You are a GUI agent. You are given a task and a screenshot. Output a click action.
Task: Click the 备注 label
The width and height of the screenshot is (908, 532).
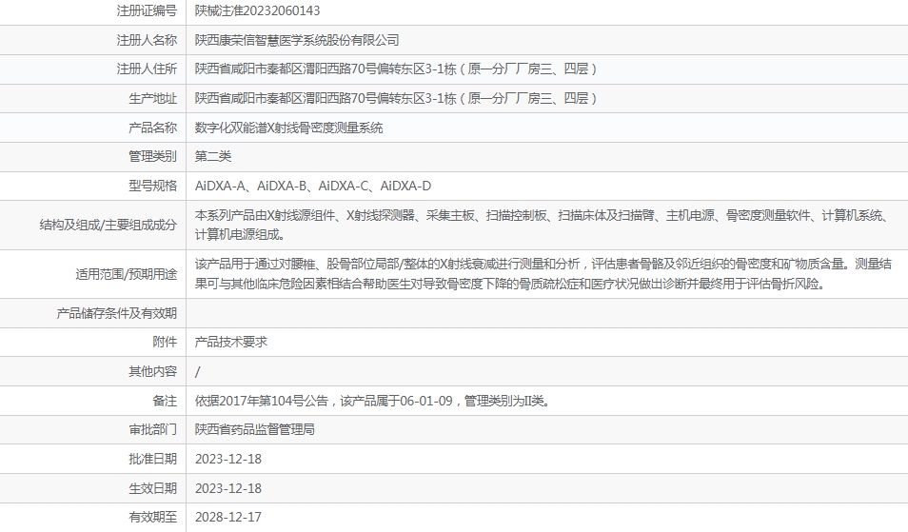165,401
